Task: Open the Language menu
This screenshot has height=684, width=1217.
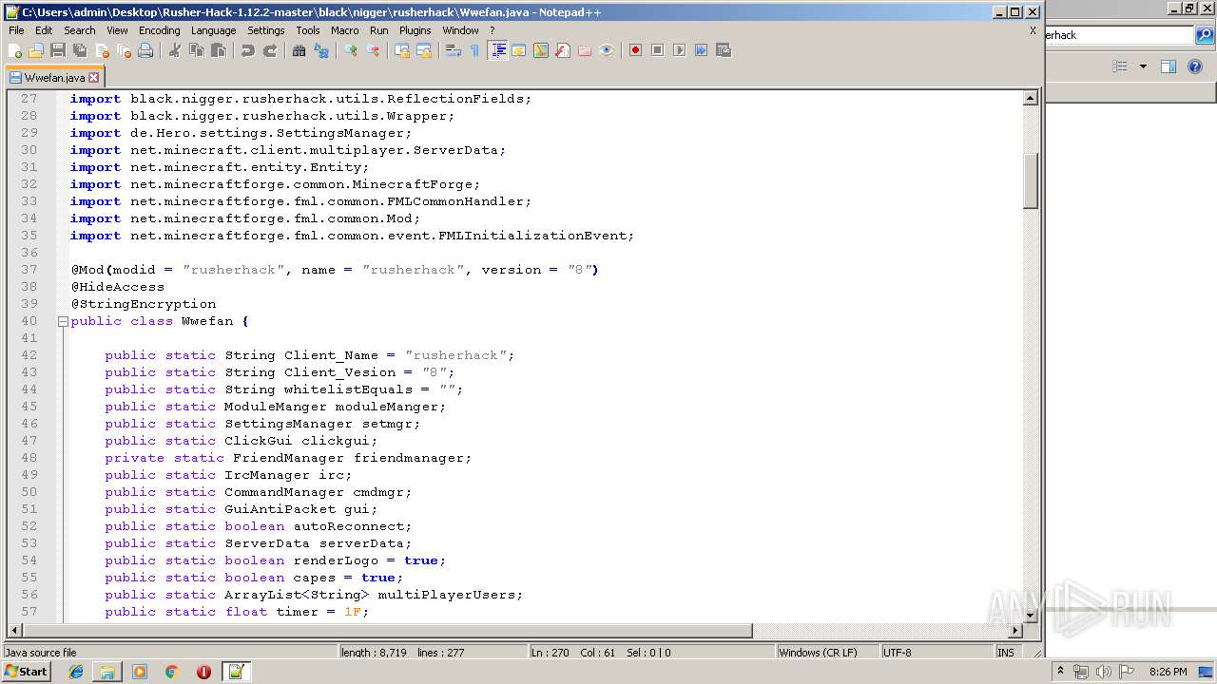Action: pyautogui.click(x=213, y=30)
